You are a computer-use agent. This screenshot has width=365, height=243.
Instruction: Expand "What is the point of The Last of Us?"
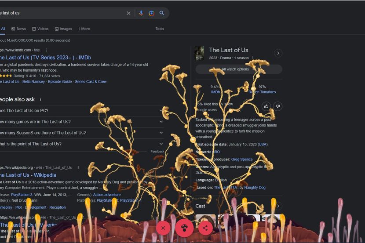point(81,144)
